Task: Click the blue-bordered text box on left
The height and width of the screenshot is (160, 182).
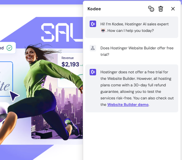Action: [x=6, y=79]
